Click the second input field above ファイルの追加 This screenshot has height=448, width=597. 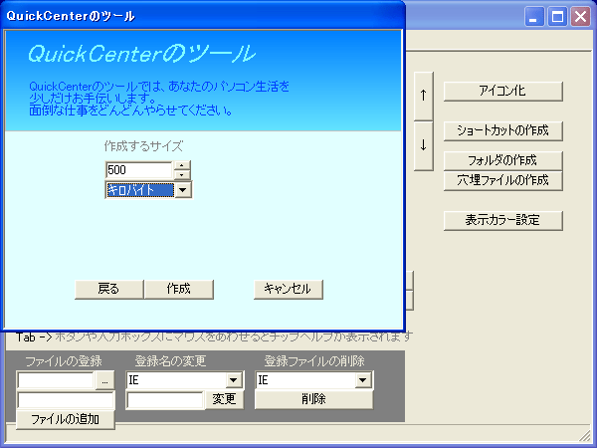[x=66, y=400]
